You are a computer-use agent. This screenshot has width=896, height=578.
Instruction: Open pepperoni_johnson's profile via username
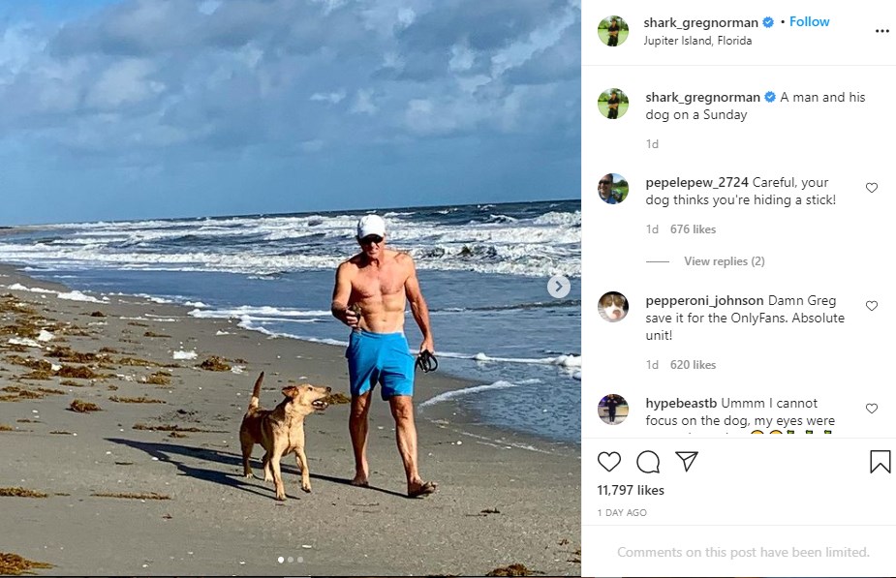point(704,300)
